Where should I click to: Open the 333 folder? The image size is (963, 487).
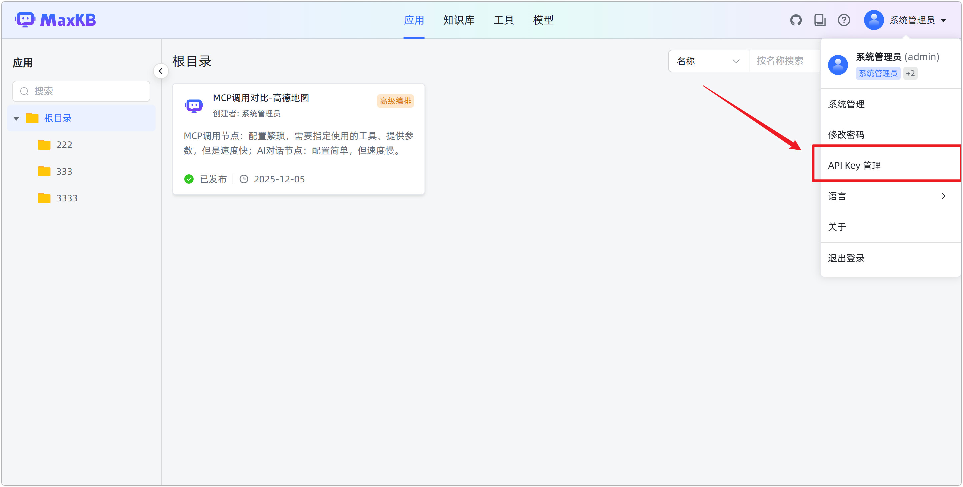[x=64, y=171]
